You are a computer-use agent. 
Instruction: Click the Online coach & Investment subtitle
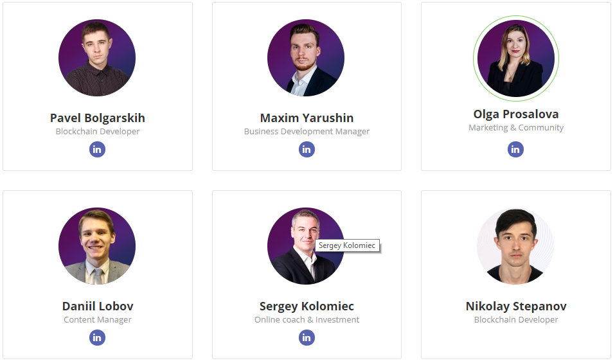[307, 319]
